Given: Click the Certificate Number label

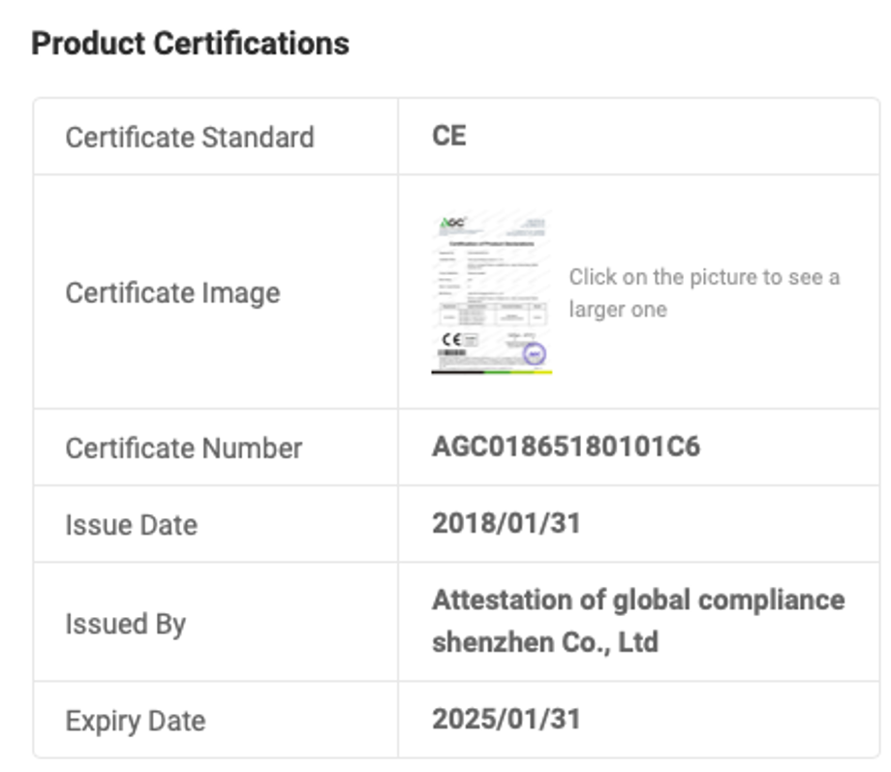Looking at the screenshot, I should [x=184, y=448].
